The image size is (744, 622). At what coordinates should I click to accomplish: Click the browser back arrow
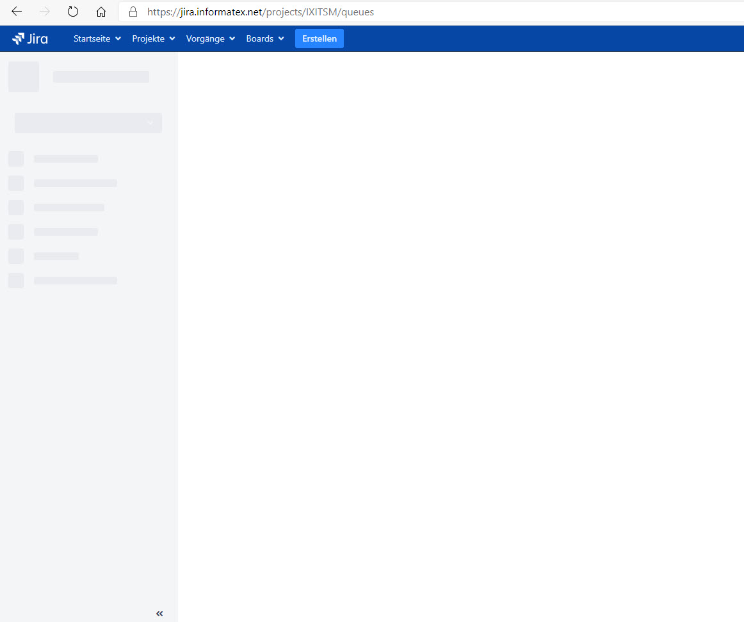click(17, 12)
